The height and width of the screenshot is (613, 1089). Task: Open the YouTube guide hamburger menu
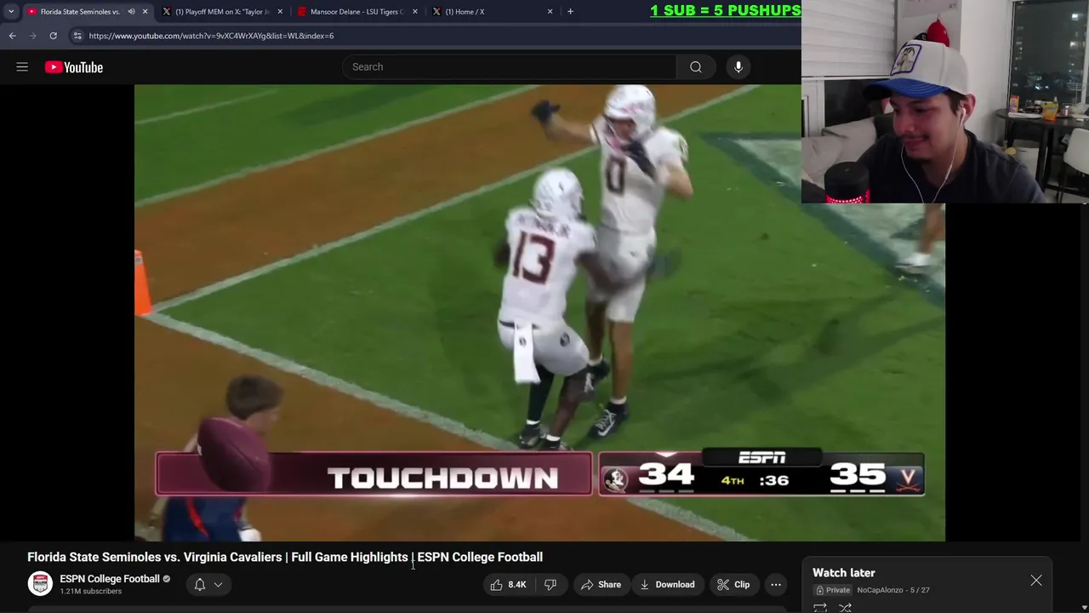(x=22, y=67)
